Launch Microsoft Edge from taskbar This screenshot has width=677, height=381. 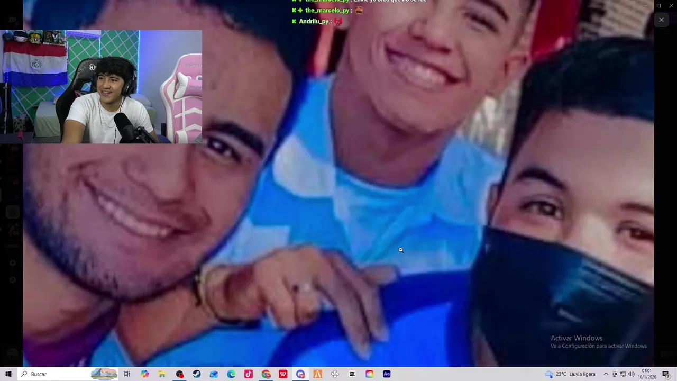click(231, 374)
